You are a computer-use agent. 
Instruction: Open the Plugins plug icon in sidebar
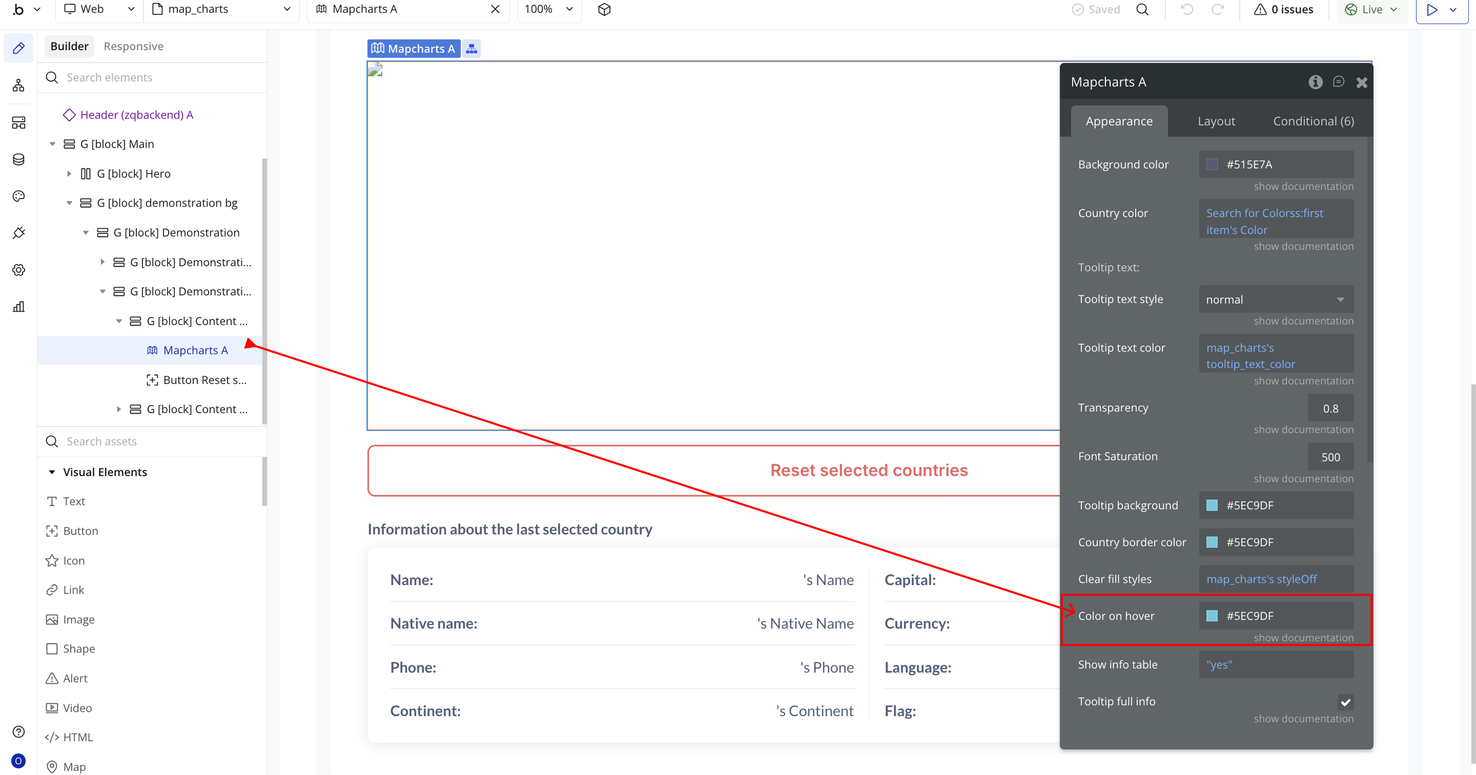(x=18, y=233)
